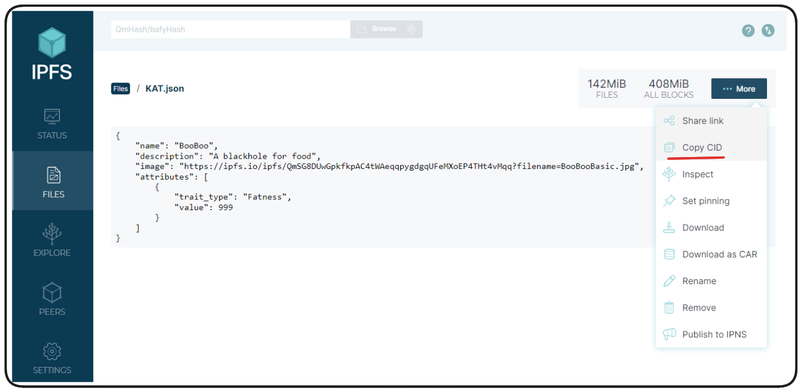The image size is (802, 392).
Task: Click the help question mark icon
Action: [748, 31]
